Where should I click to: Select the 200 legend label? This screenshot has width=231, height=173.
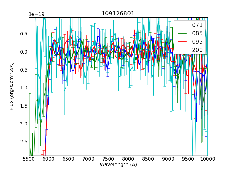tap(197, 50)
